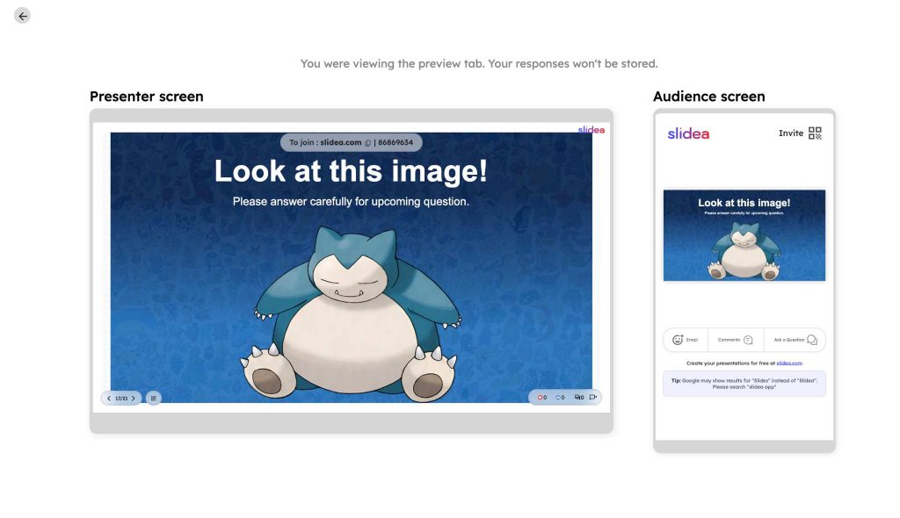The image size is (900, 518).
Task: Click the slidea logo on presenter screen
Action: click(592, 130)
